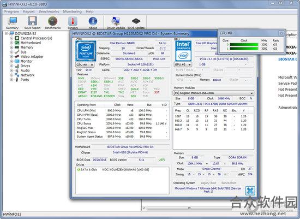Close System Summary with blue X button

tap(250, 191)
